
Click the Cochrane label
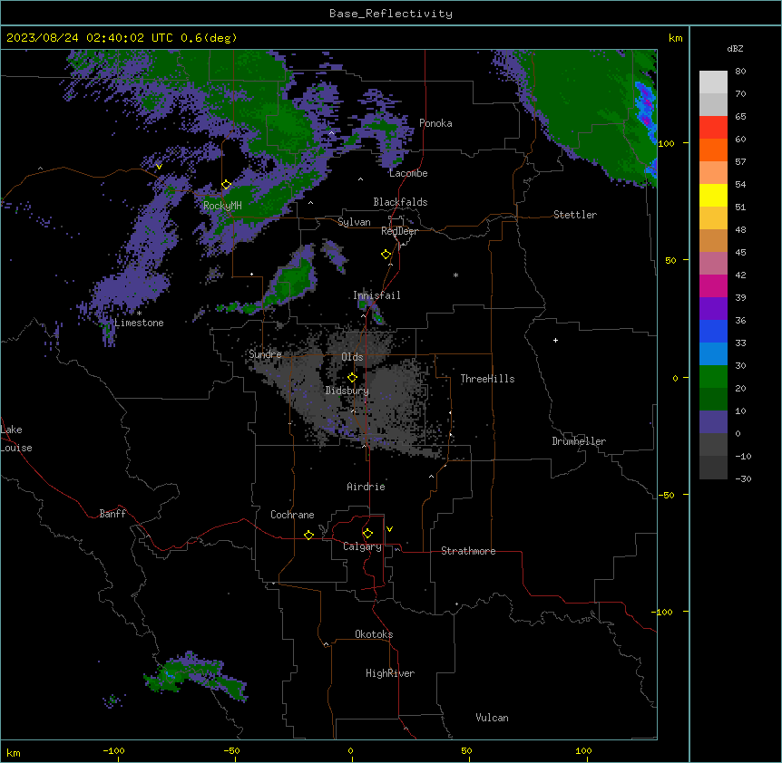tap(292, 515)
